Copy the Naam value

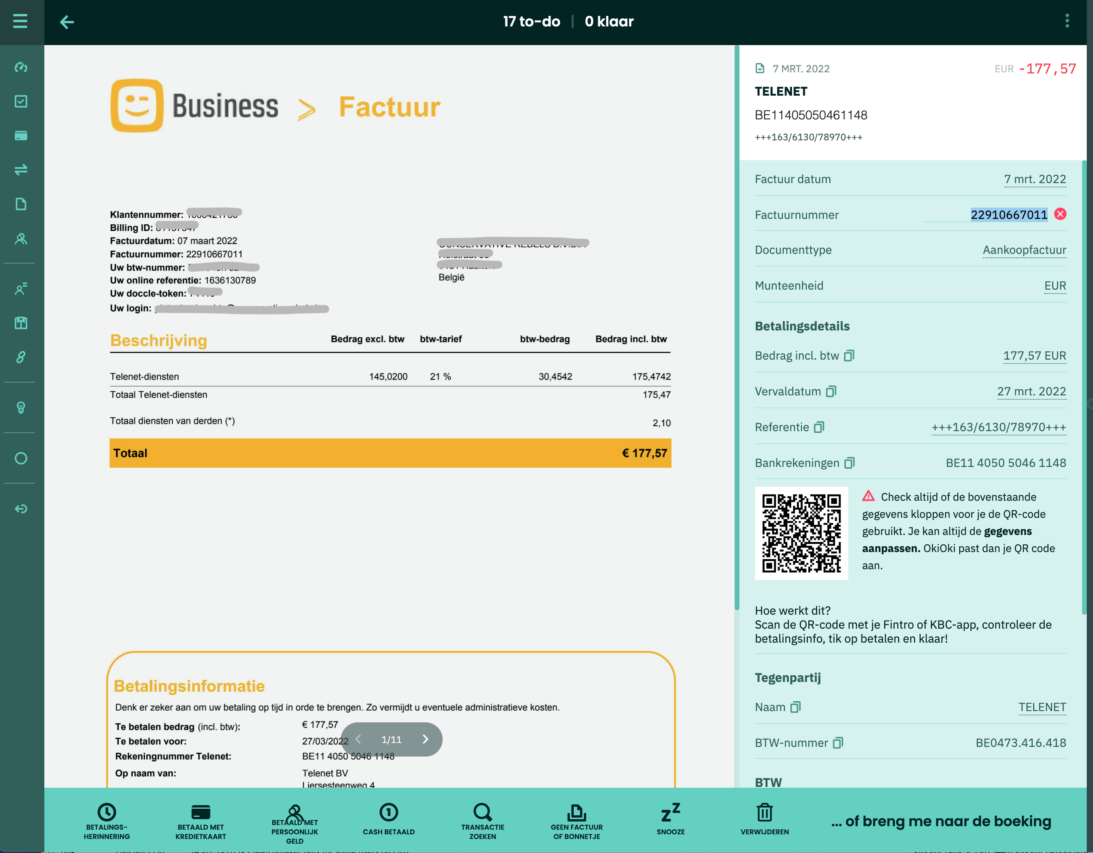[796, 707]
